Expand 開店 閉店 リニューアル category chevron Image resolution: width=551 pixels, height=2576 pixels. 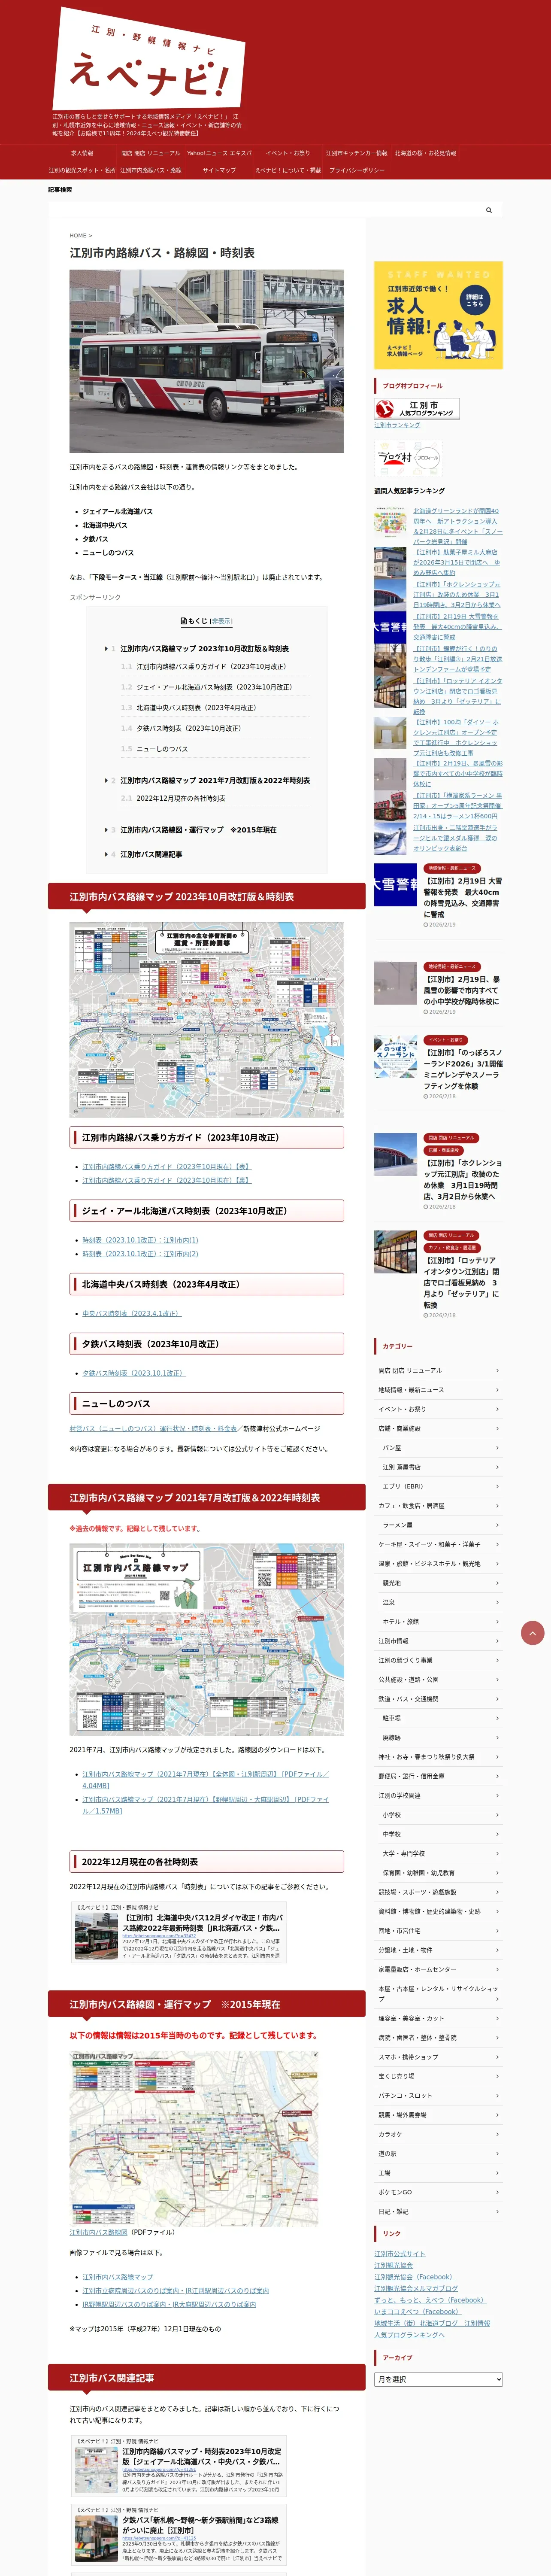click(497, 1371)
